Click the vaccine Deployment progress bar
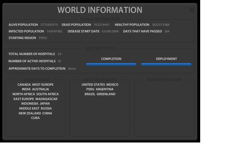The width and height of the screenshot is (228, 168). (166, 65)
